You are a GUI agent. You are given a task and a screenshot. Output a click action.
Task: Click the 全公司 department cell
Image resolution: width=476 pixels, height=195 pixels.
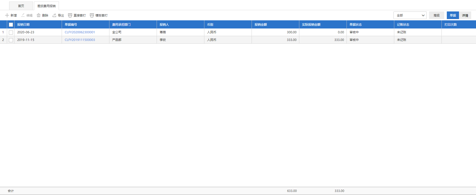coord(133,32)
